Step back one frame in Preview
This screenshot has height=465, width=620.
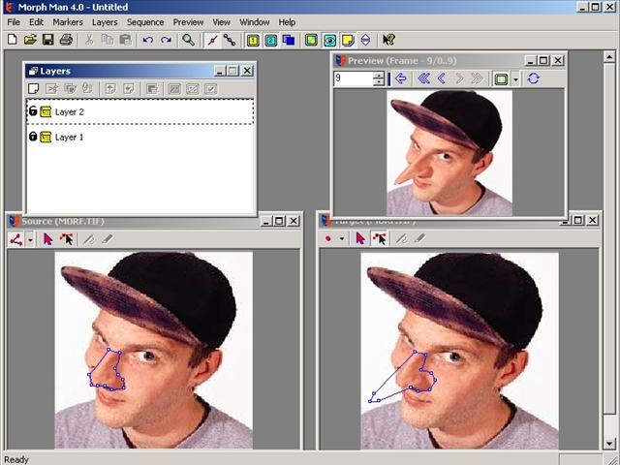pyautogui.click(x=442, y=78)
